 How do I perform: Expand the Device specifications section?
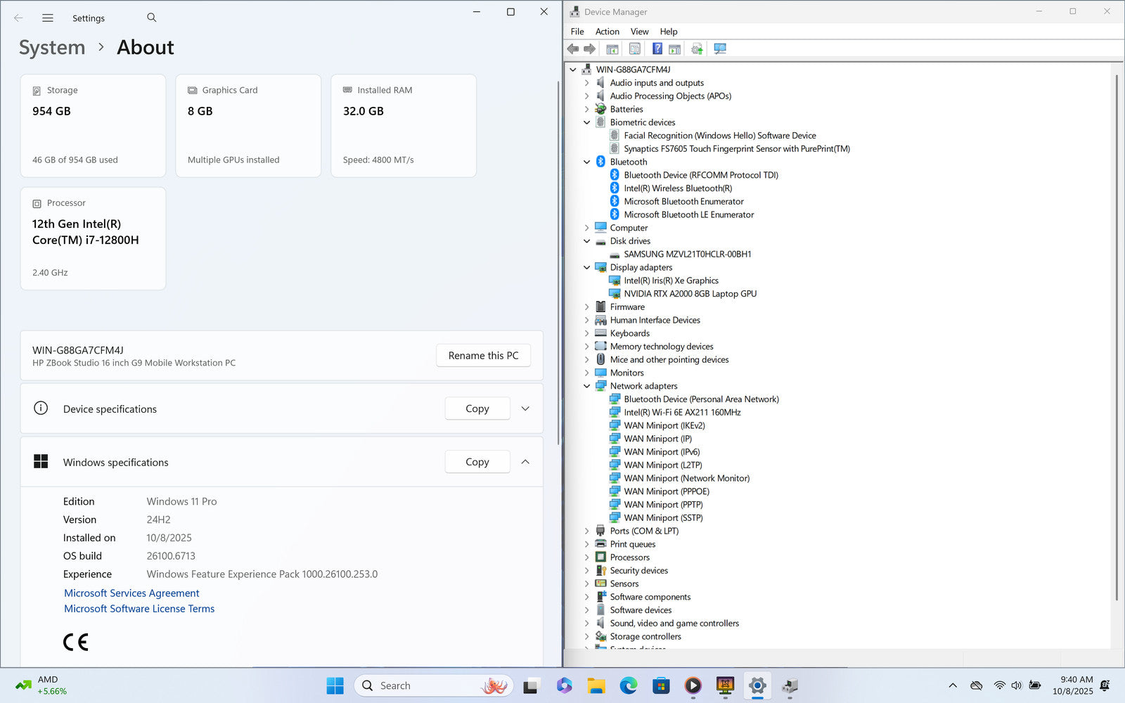coord(525,408)
